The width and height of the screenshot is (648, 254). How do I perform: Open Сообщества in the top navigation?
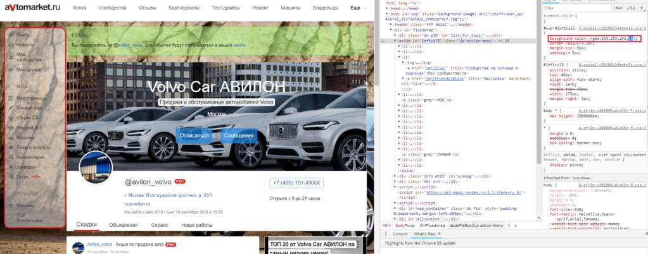pyautogui.click(x=113, y=8)
